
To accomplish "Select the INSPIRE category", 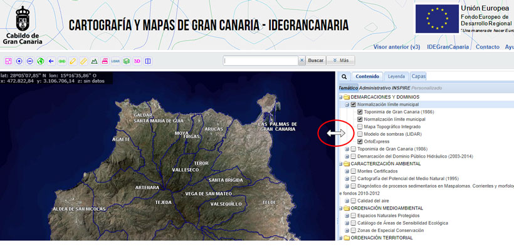I will click(401, 88).
